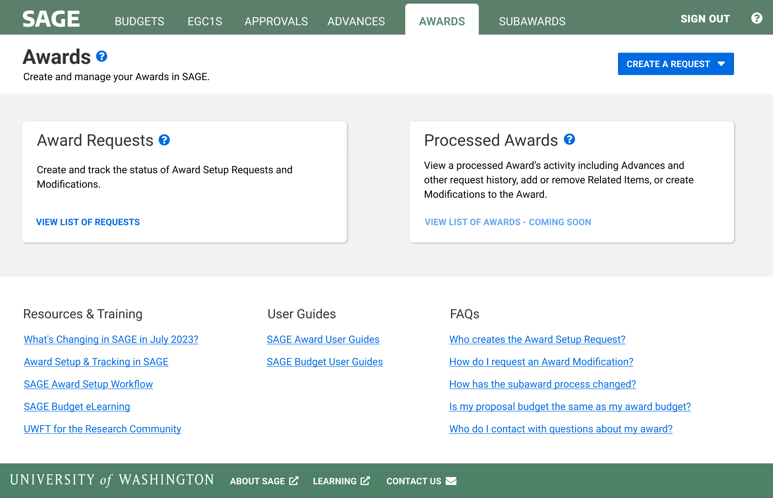Viewport: 773px width, 498px height.
Task: Click the SAGE logo in header
Action: click(x=51, y=19)
